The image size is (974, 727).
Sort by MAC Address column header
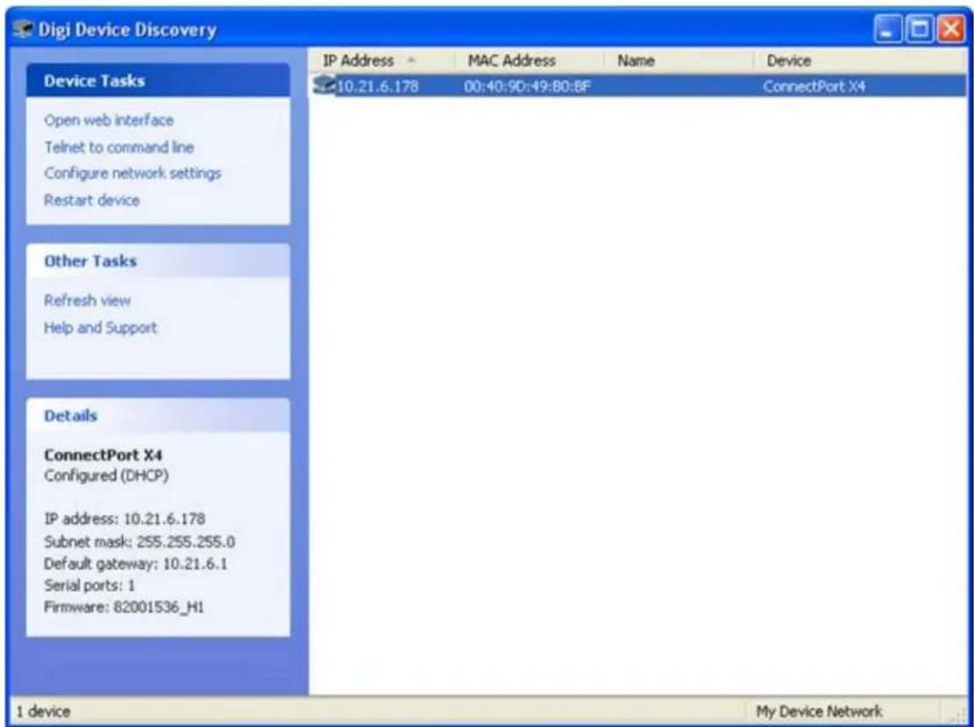click(x=529, y=61)
